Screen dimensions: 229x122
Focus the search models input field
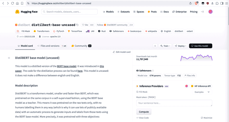[70, 12]
